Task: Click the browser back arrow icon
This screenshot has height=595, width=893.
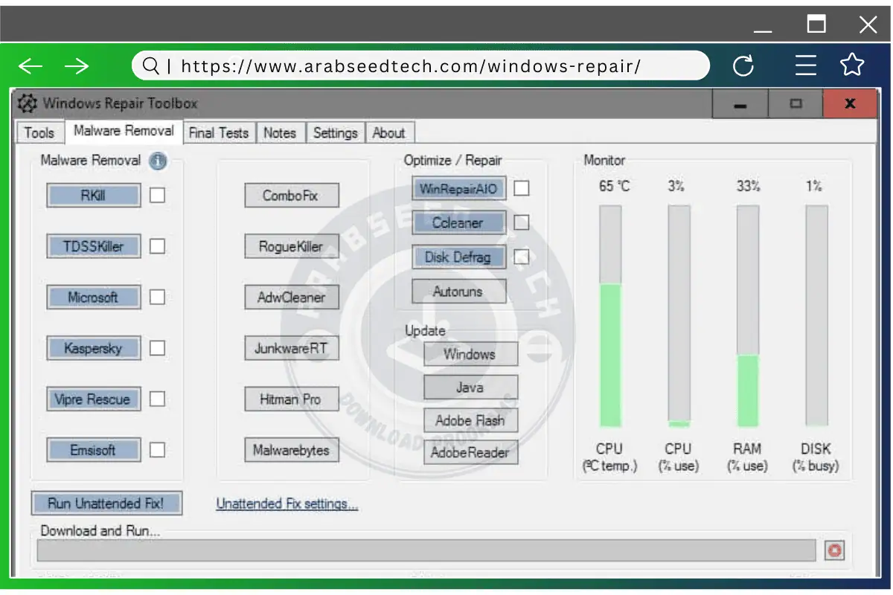Action: tap(31, 66)
